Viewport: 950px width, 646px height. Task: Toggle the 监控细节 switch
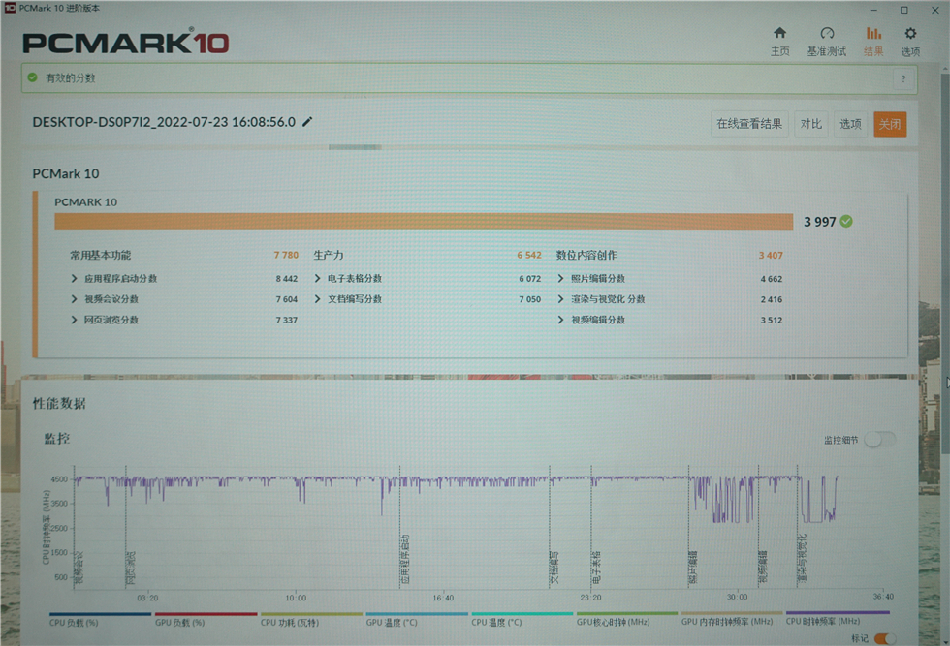tap(880, 440)
